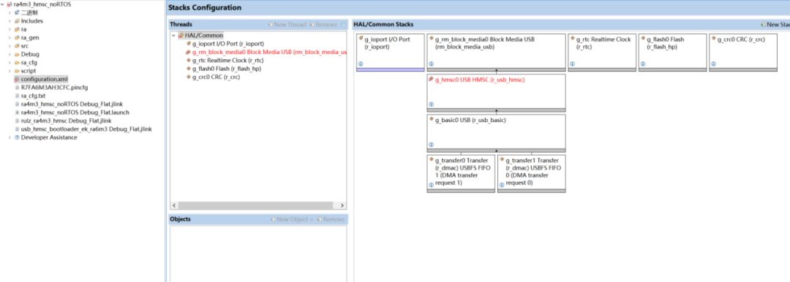Expand the ra_gen folder
This screenshot has width=790, height=282.
point(10,38)
